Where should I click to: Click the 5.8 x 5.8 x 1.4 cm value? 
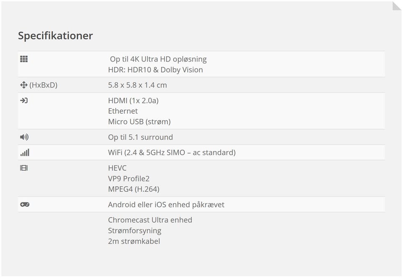(137, 85)
